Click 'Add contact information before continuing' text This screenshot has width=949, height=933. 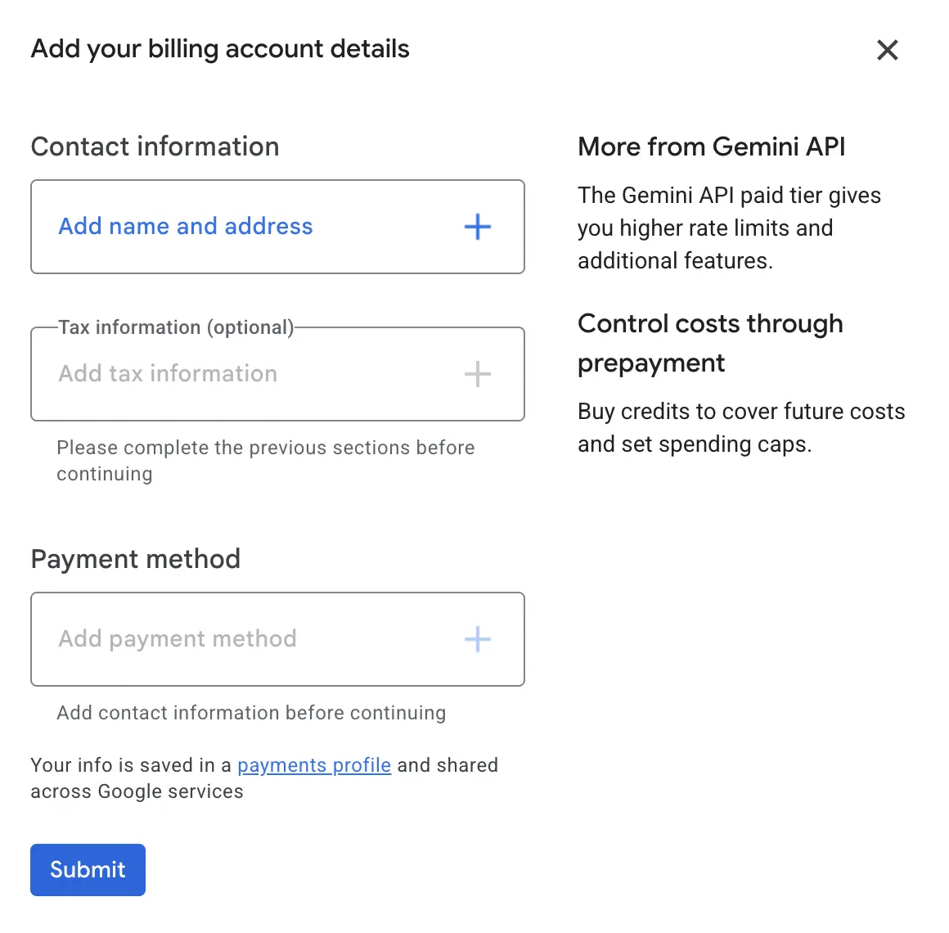click(251, 713)
